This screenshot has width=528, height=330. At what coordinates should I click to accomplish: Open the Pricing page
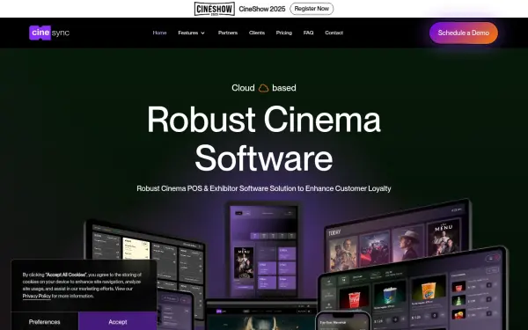(284, 33)
